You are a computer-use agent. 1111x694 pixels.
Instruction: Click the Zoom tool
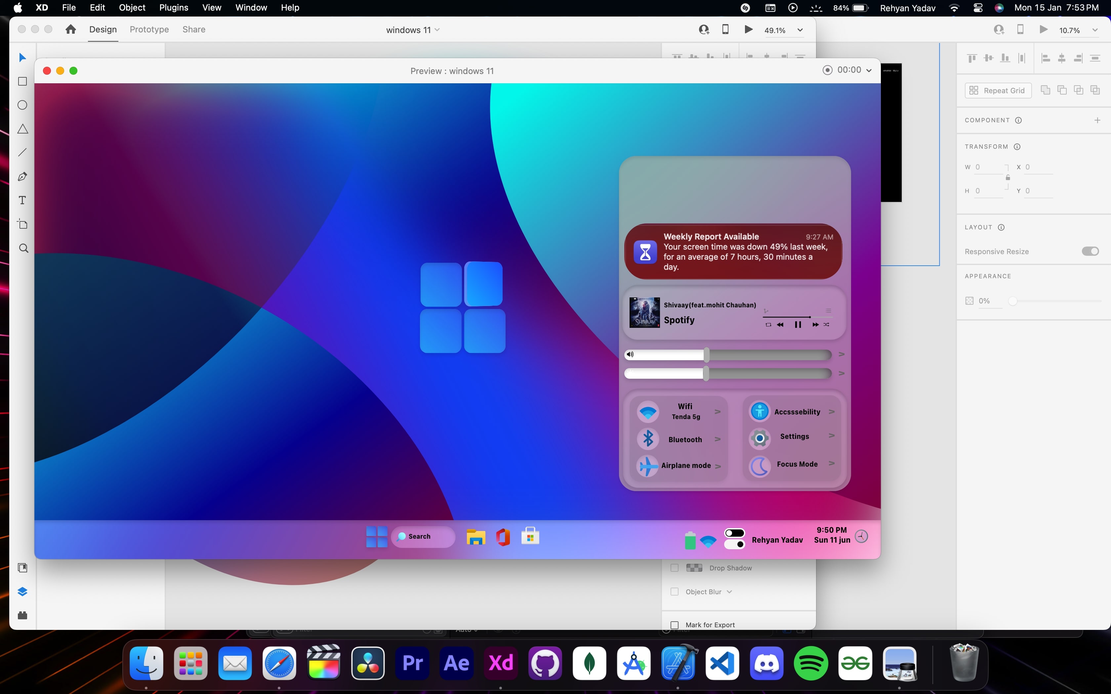[23, 248]
